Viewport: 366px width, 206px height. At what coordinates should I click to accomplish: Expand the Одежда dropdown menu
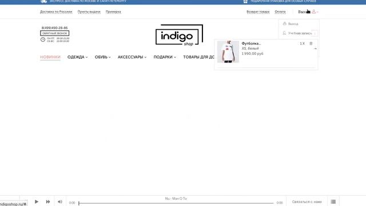click(78, 57)
